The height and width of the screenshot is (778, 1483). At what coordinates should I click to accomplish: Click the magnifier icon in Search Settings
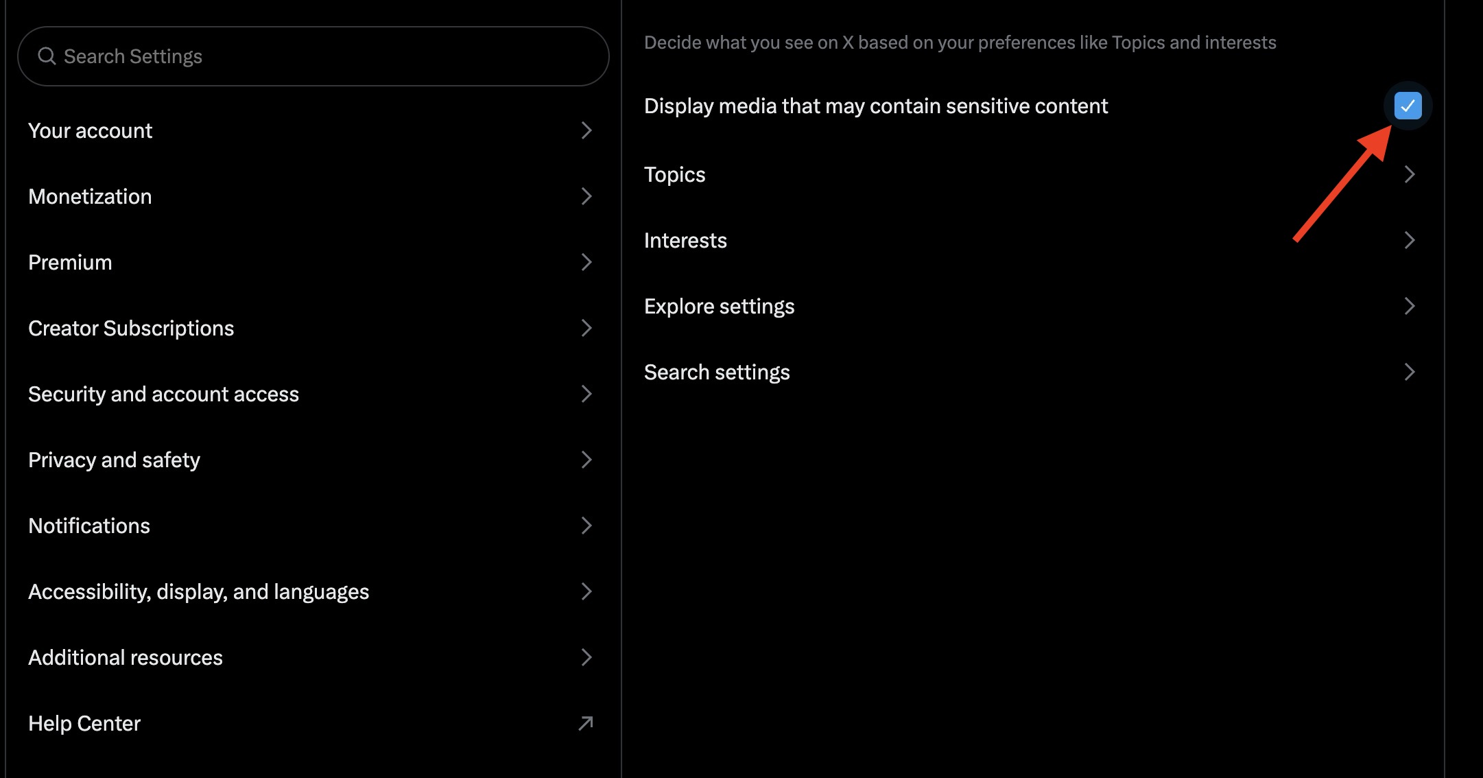pyautogui.click(x=47, y=56)
